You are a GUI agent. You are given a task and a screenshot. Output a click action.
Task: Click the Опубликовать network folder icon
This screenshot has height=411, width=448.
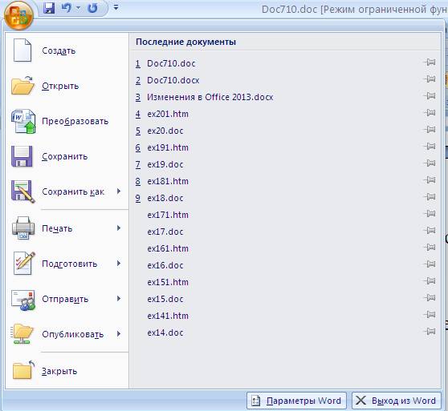pos(22,334)
